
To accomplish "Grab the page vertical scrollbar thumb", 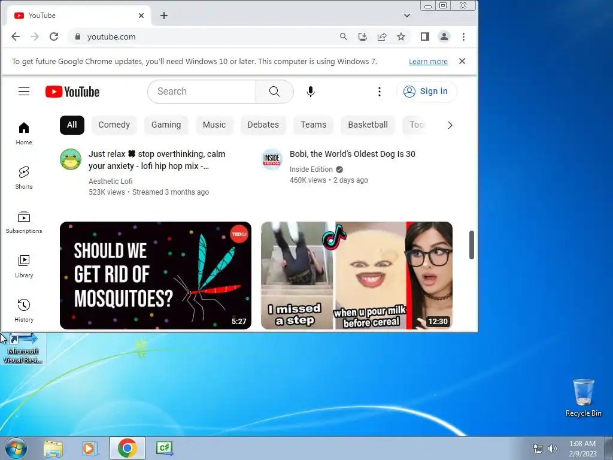I will (472, 245).
